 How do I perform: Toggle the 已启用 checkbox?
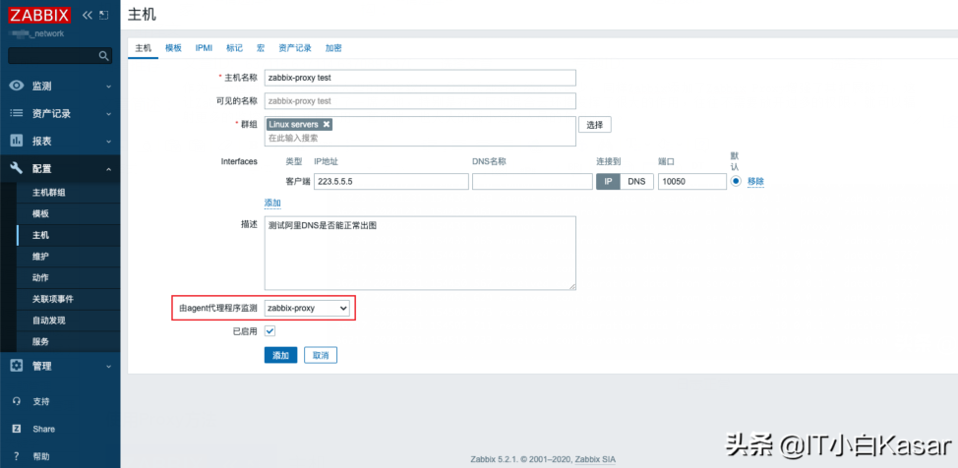click(270, 331)
